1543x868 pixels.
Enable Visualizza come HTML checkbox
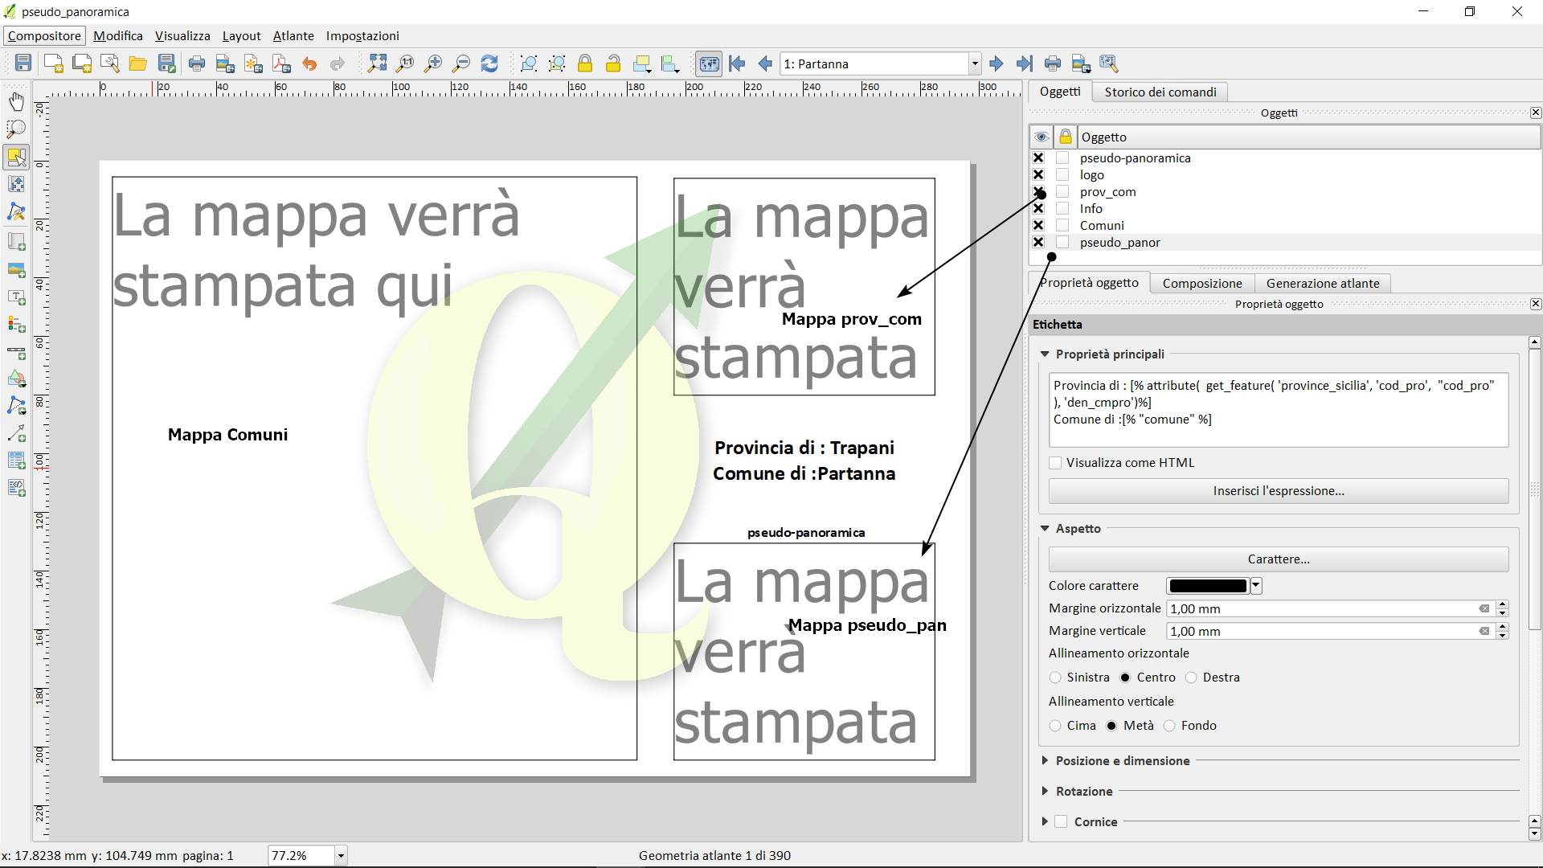click(x=1055, y=463)
